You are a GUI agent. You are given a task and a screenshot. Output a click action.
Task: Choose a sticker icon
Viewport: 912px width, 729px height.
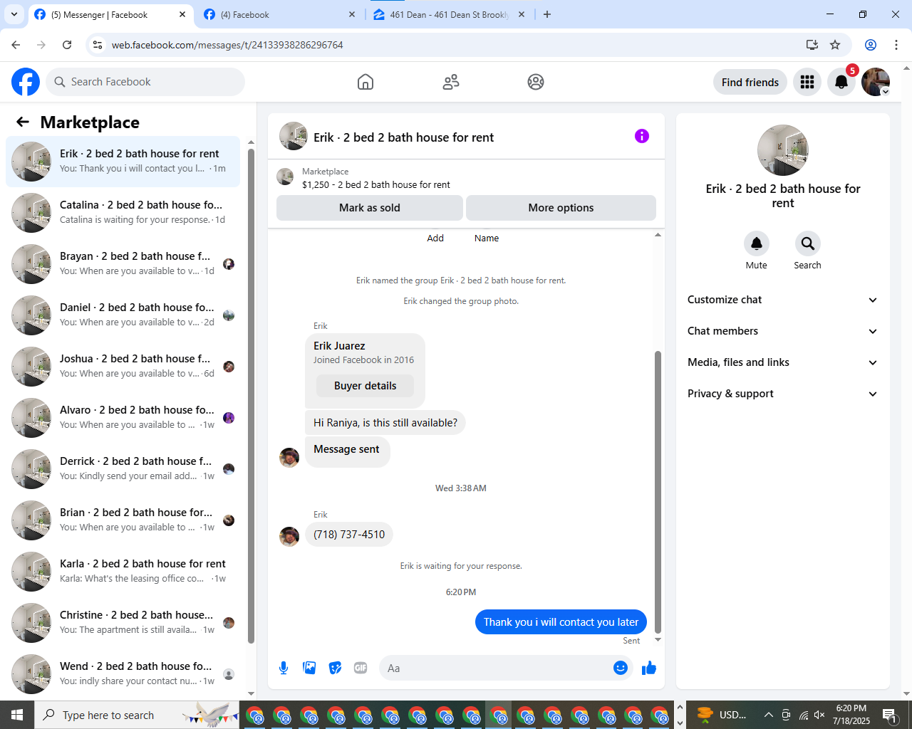click(x=335, y=668)
